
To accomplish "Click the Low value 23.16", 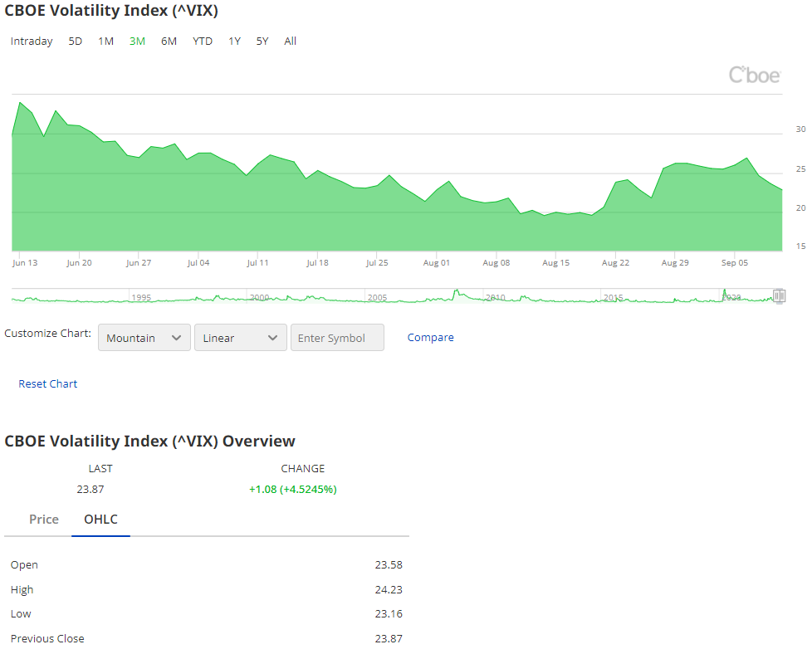I will tap(389, 614).
